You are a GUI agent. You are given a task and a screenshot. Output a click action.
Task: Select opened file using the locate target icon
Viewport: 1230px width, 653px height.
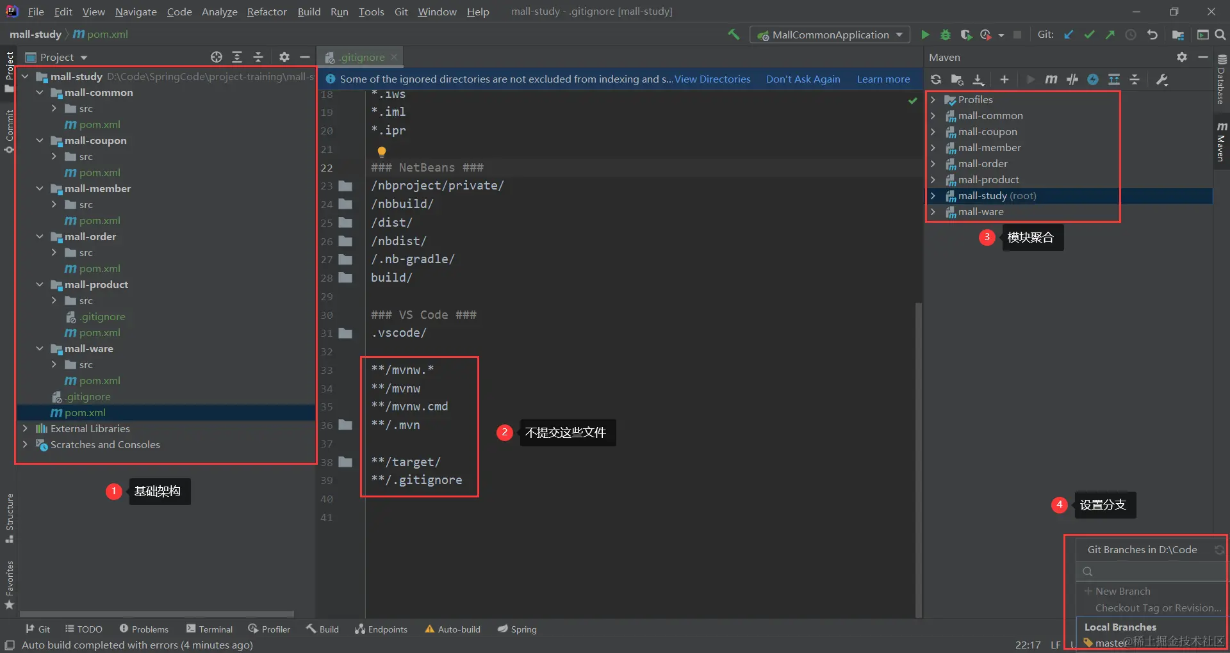217,57
